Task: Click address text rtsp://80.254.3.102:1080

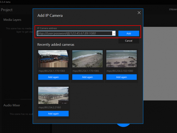Action: point(120,71)
